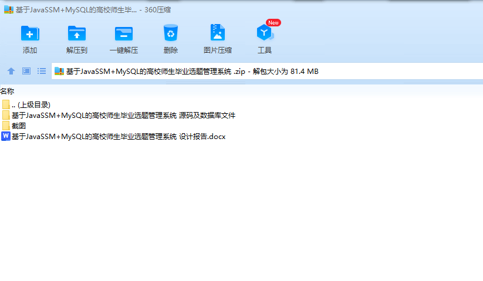Switch to large icon view mode
Screen dimensions: 483x281
(26, 71)
